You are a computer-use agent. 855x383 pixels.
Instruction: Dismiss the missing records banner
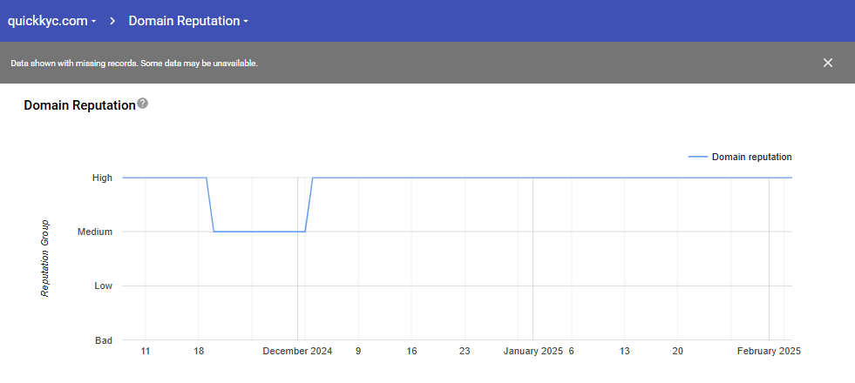click(828, 63)
